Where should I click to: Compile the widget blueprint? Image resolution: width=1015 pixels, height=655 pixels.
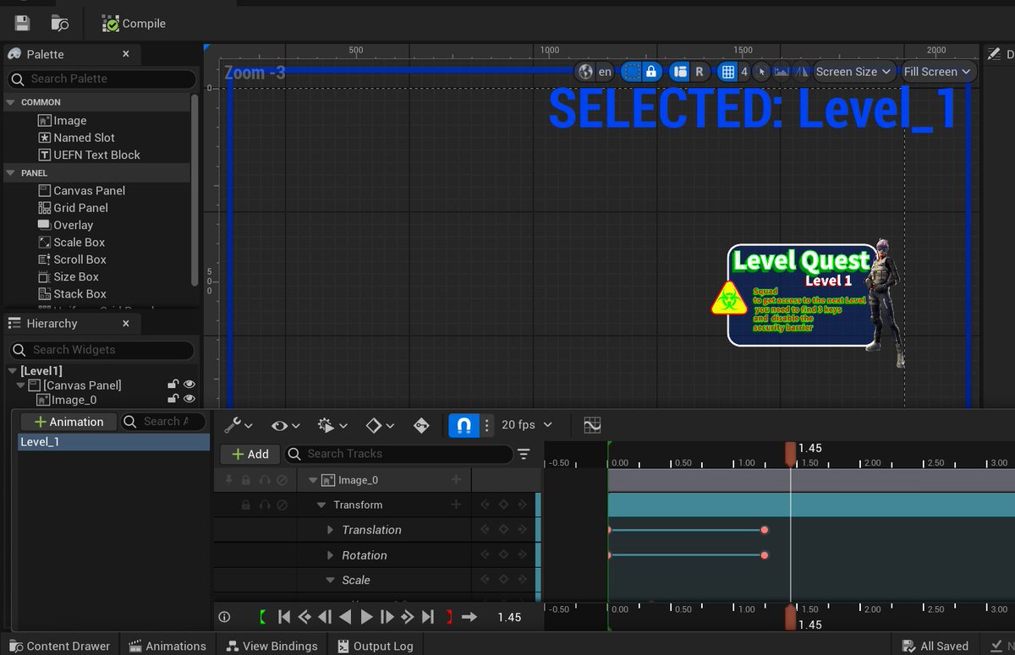pos(134,24)
